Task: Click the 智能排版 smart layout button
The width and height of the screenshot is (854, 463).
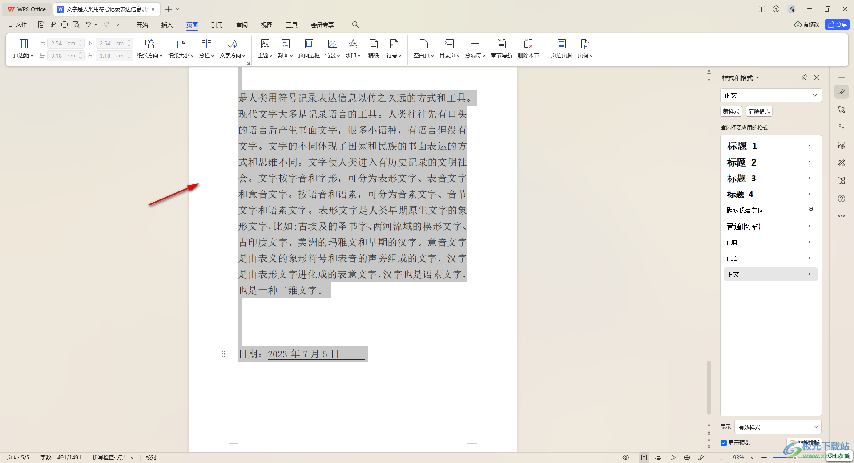Action: [804, 443]
